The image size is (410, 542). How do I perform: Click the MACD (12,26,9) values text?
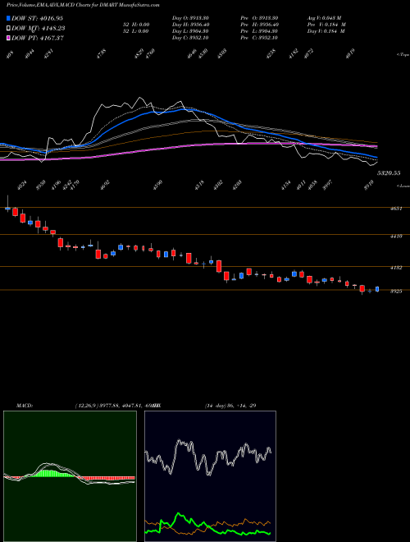pyautogui.click(x=118, y=406)
